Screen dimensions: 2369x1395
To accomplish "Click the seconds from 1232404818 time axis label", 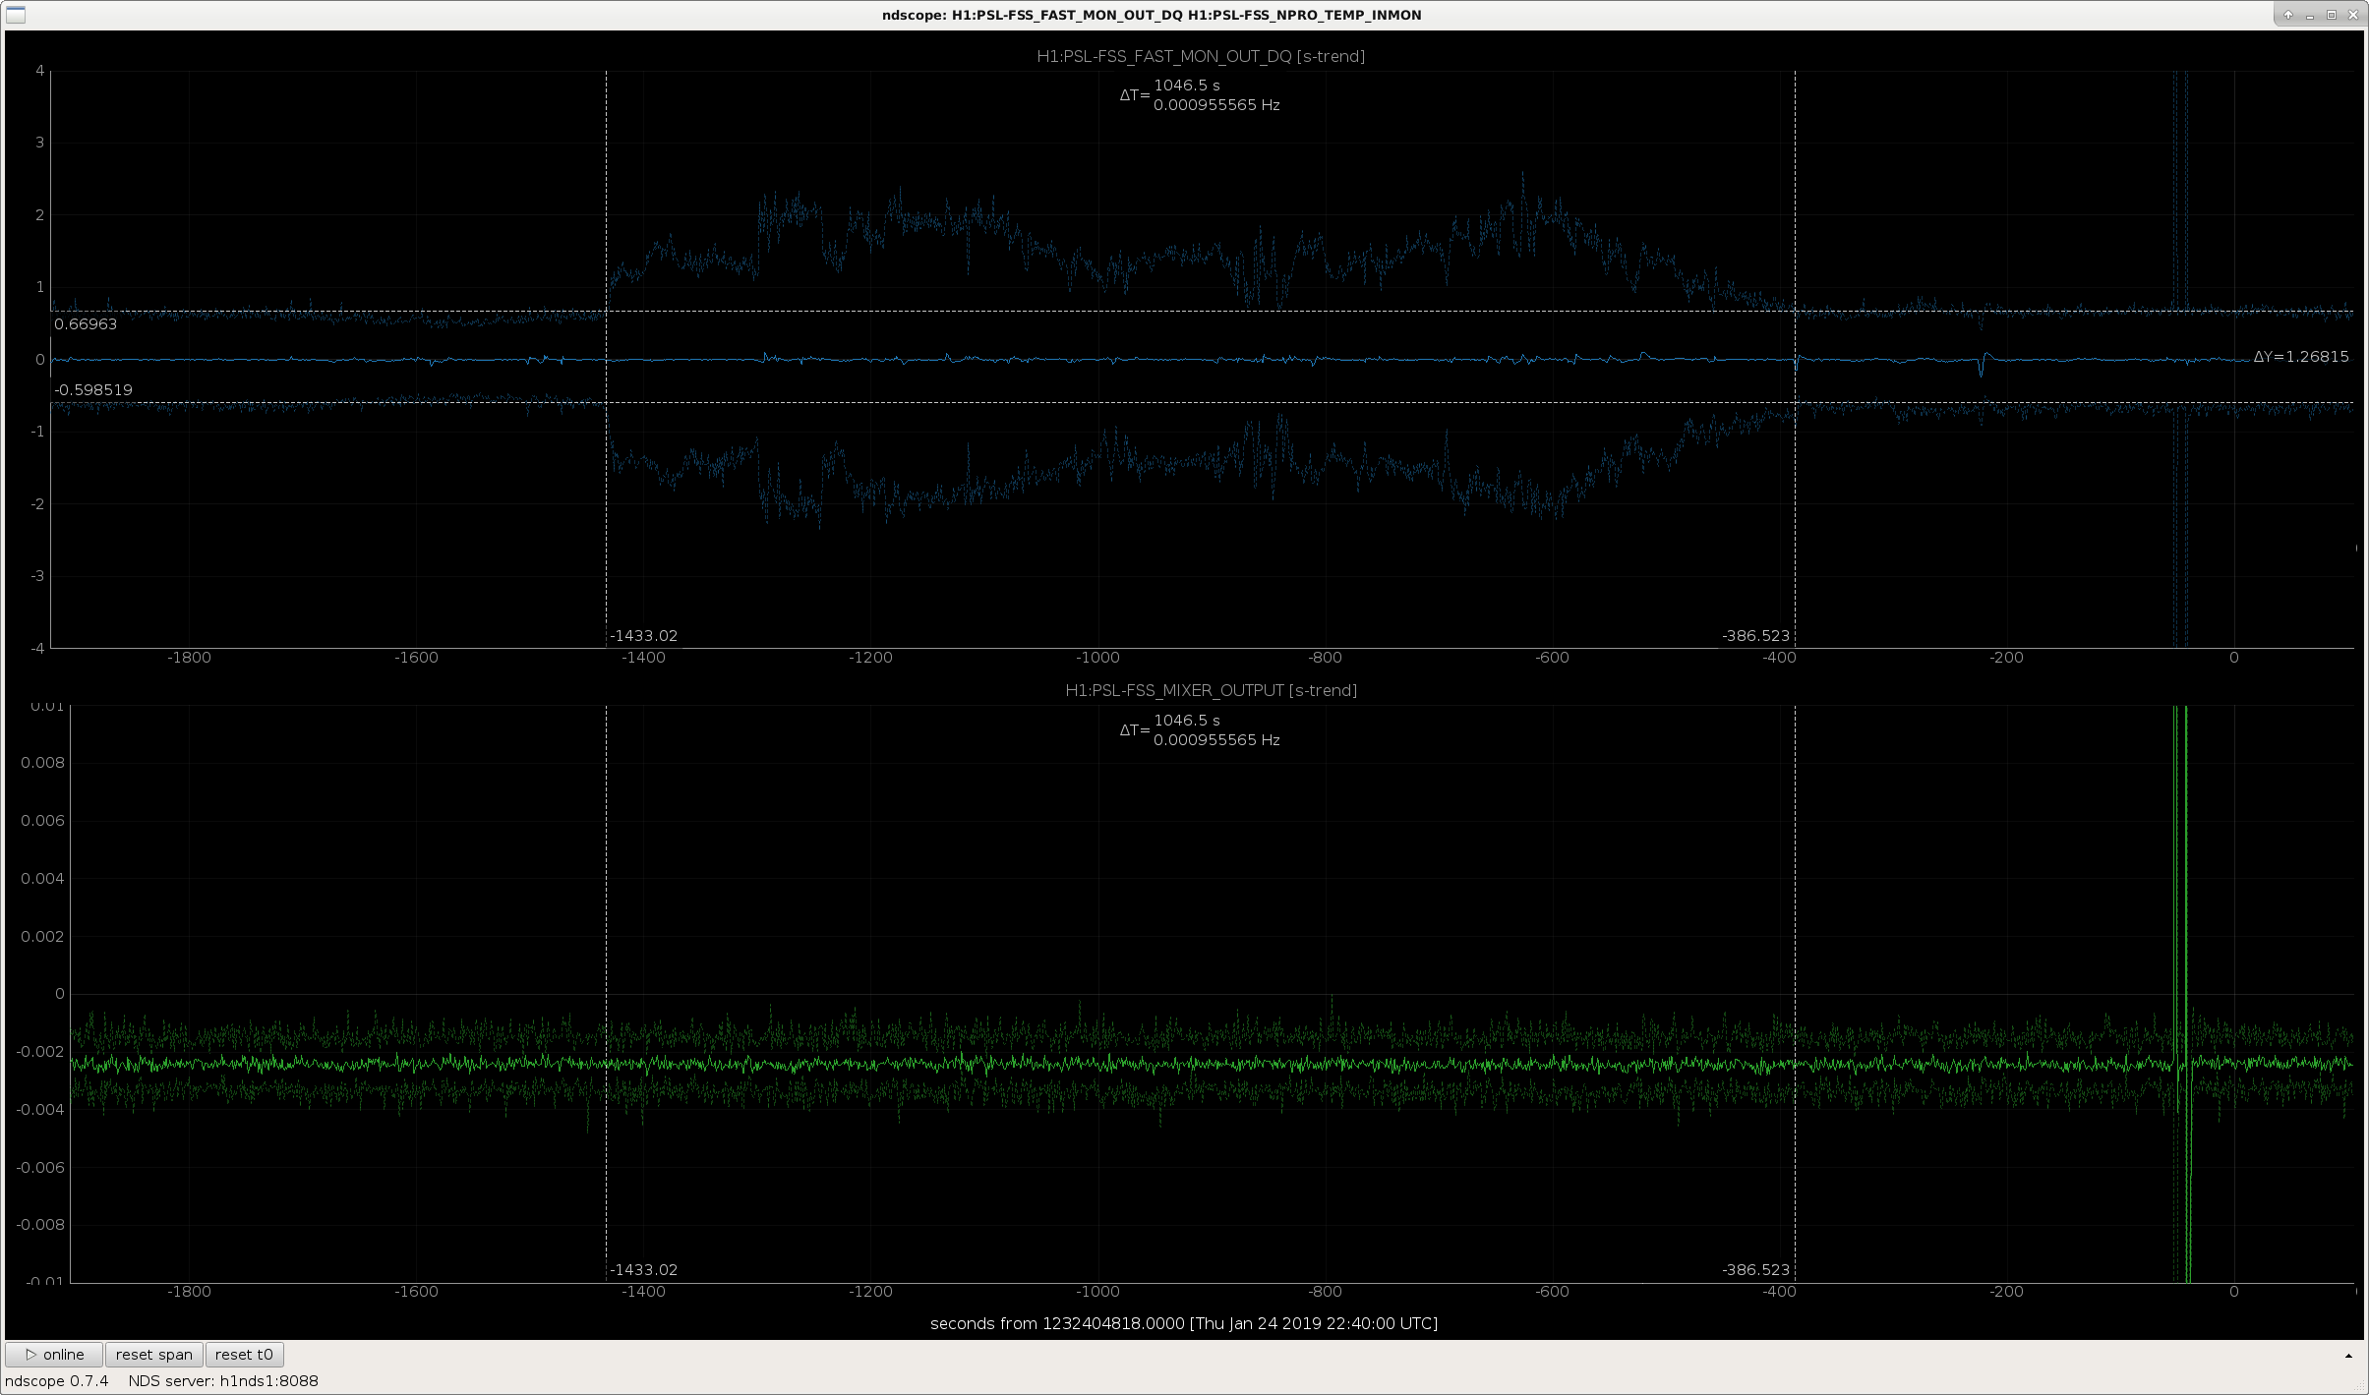I will 1183,1323.
